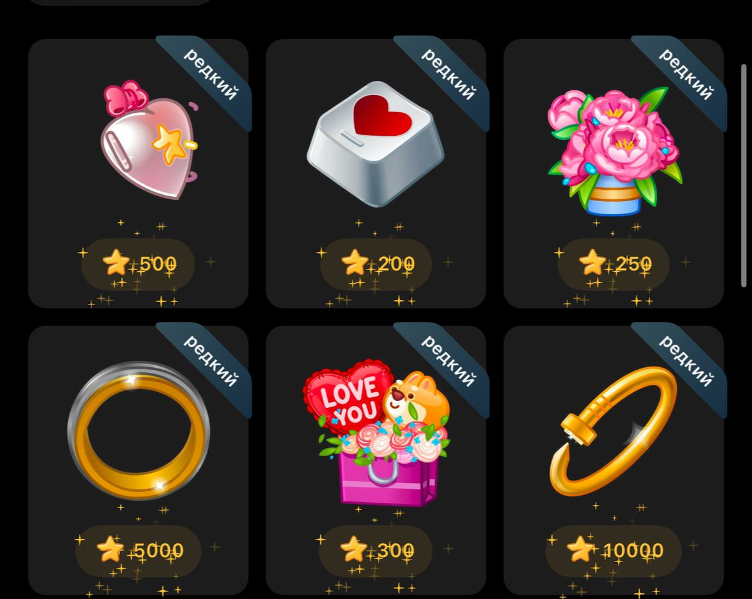This screenshot has height=599, width=752.
Task: Tap the 200 stars price button
Action: coord(376,264)
